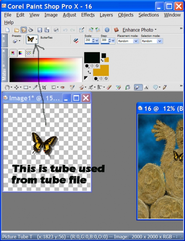Expand the Selection tool flyout arrow

pos(30,87)
